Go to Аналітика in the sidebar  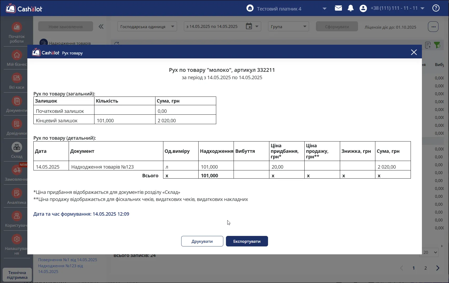pos(17,196)
